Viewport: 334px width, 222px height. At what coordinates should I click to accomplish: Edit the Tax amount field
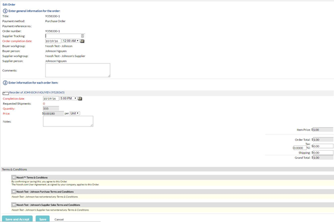(323, 146)
